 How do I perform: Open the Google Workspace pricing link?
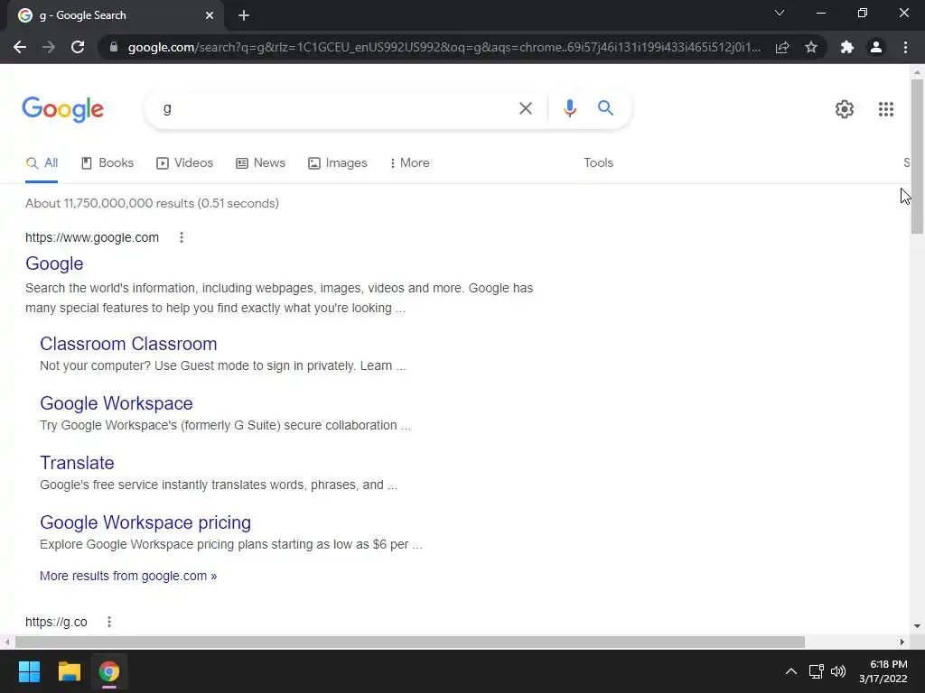145,522
